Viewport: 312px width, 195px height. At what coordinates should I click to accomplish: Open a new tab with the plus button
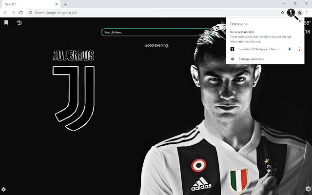(x=66, y=4)
